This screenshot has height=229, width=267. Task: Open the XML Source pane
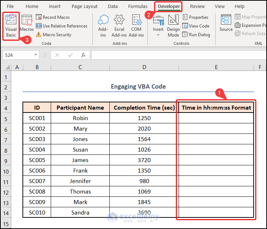pos(226,23)
